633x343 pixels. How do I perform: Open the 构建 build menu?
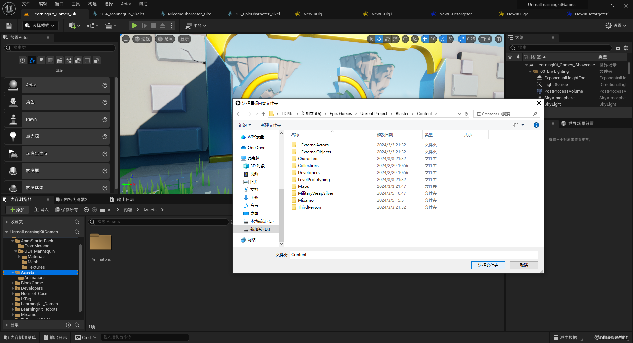92,4
